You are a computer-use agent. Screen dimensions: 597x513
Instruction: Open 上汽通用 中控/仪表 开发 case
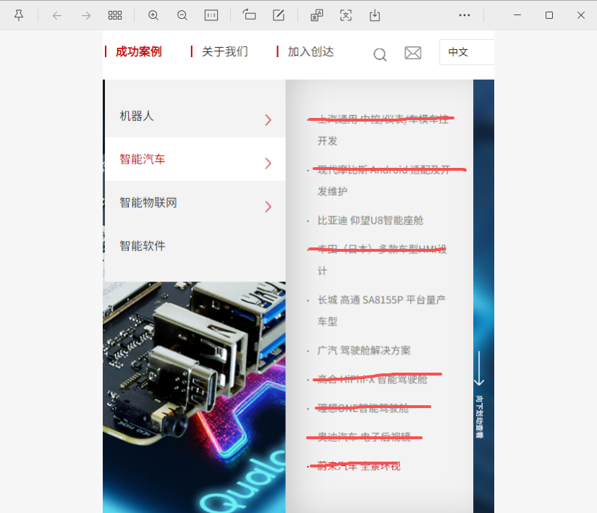click(x=383, y=130)
